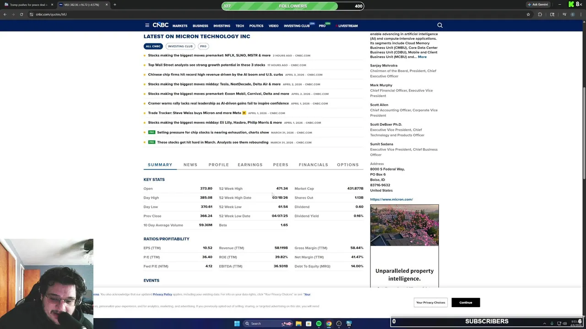
Task: Open microphone indicator in system tray
Action: (552, 324)
